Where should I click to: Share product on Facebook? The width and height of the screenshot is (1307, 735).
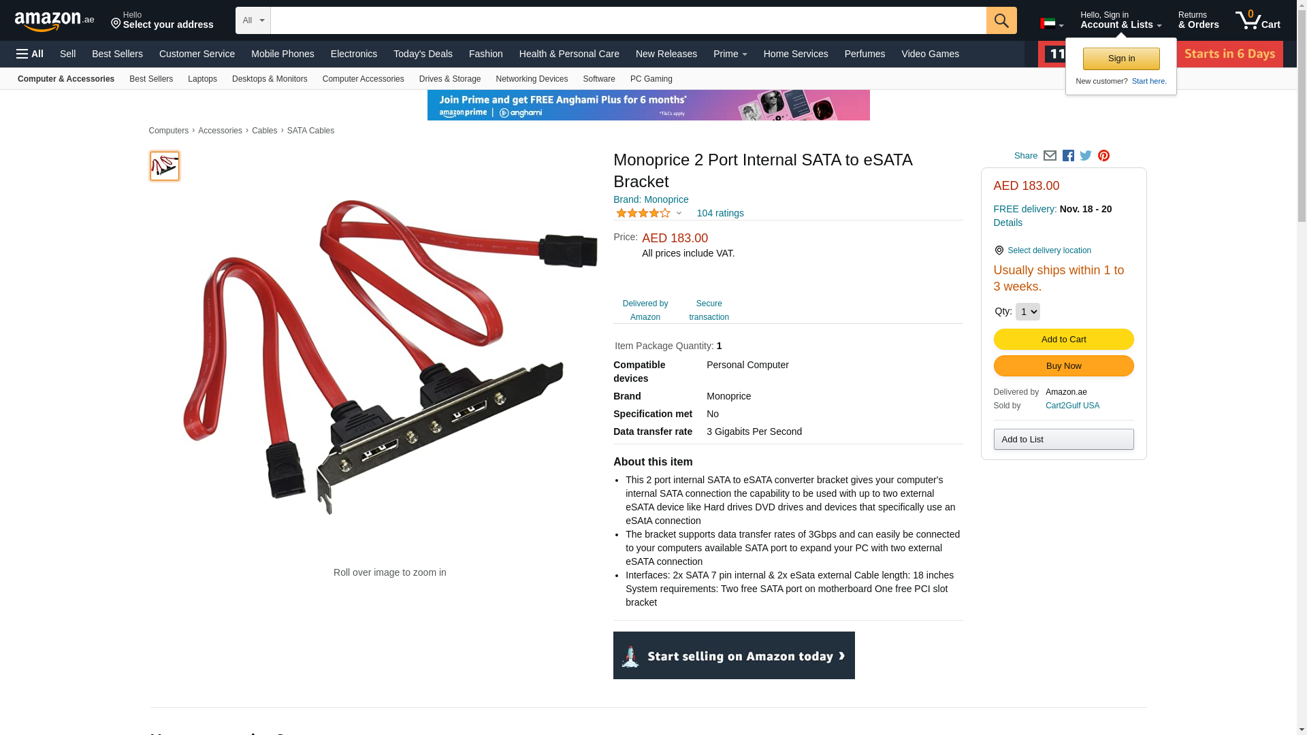1068,156
